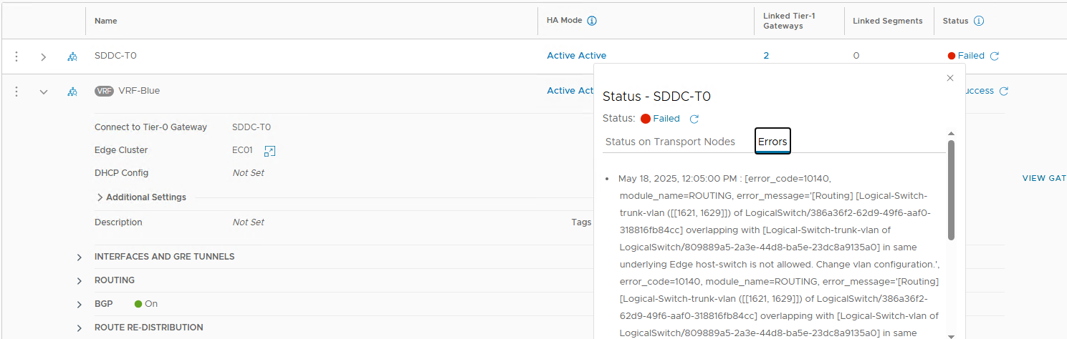Refresh status inside the Status popup

point(694,119)
